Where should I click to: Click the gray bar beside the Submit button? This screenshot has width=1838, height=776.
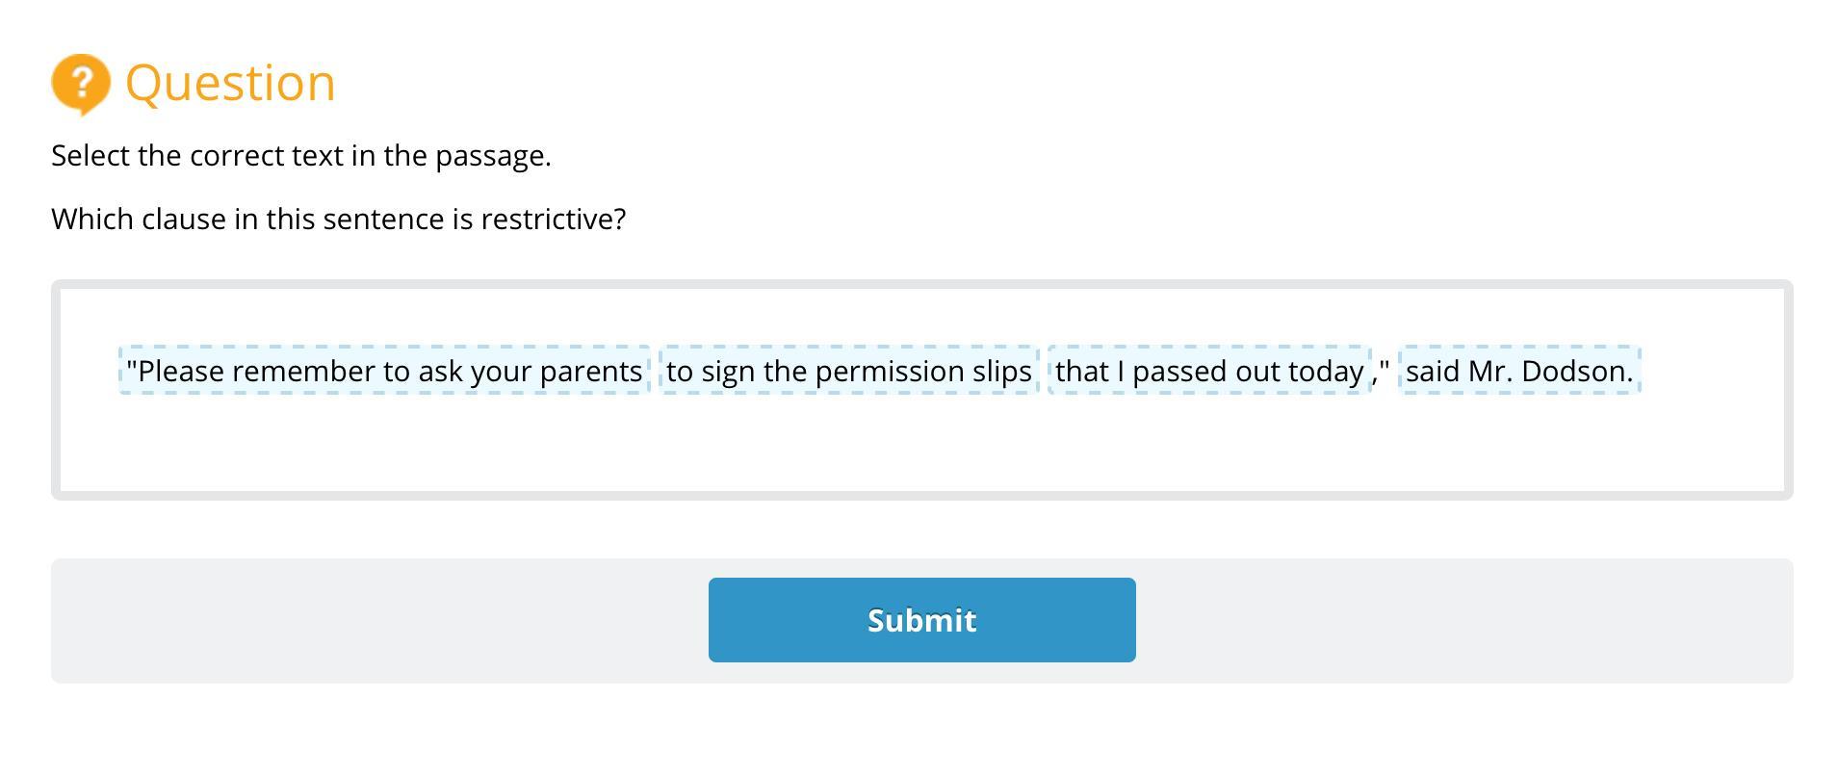pos(1444,620)
